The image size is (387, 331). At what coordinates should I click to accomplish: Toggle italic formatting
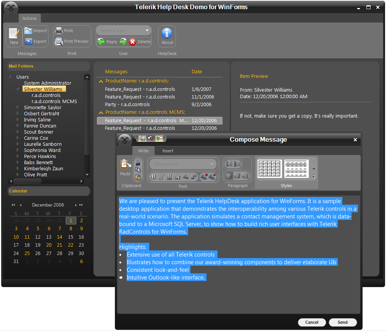tap(161, 177)
